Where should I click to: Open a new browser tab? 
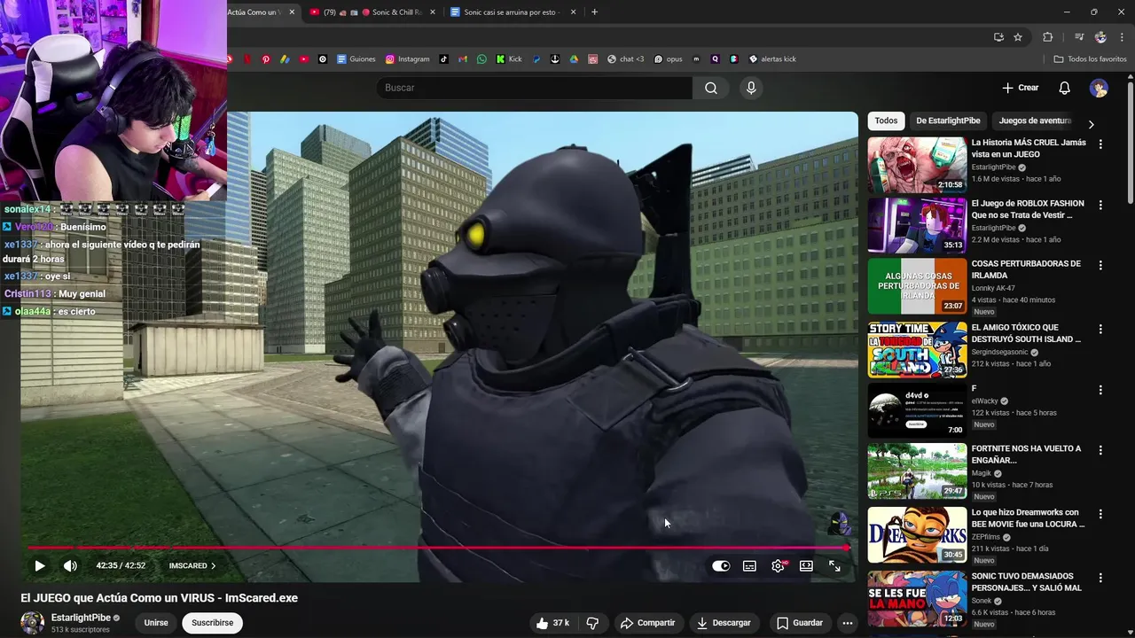(x=594, y=12)
